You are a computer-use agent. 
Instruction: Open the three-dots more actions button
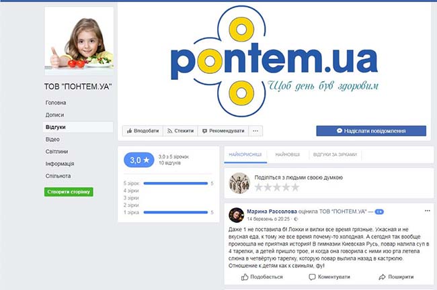point(255,131)
